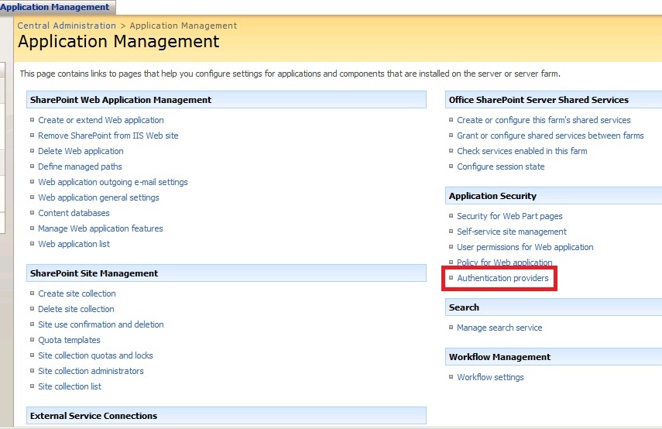Viewport: 662px width, 429px height.
Task: Open Content databases page
Action: pyautogui.click(x=74, y=213)
